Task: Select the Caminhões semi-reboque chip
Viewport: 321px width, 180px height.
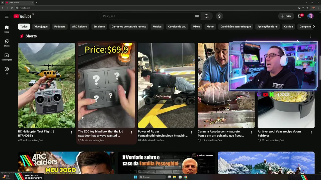Action: pyautogui.click(x=236, y=26)
